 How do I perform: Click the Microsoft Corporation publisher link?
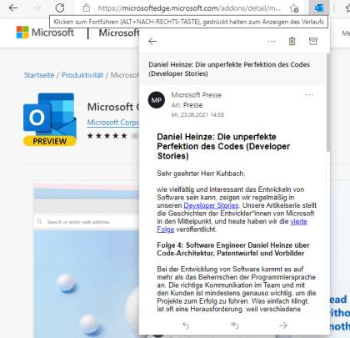[x=113, y=122]
